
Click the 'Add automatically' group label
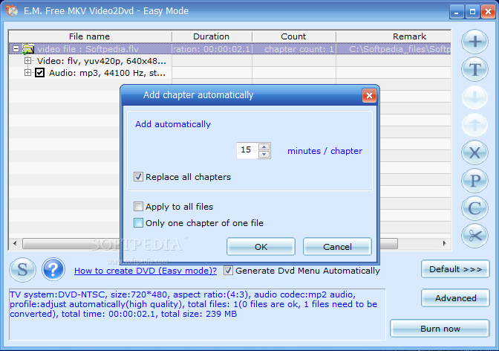click(x=173, y=124)
